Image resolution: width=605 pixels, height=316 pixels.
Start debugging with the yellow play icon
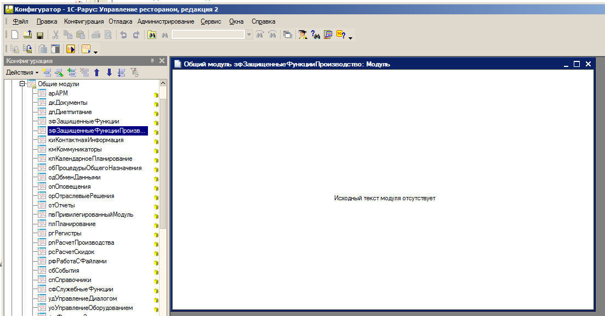71,49
